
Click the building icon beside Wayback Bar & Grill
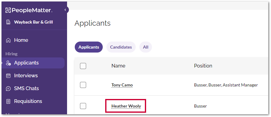tap(8, 22)
